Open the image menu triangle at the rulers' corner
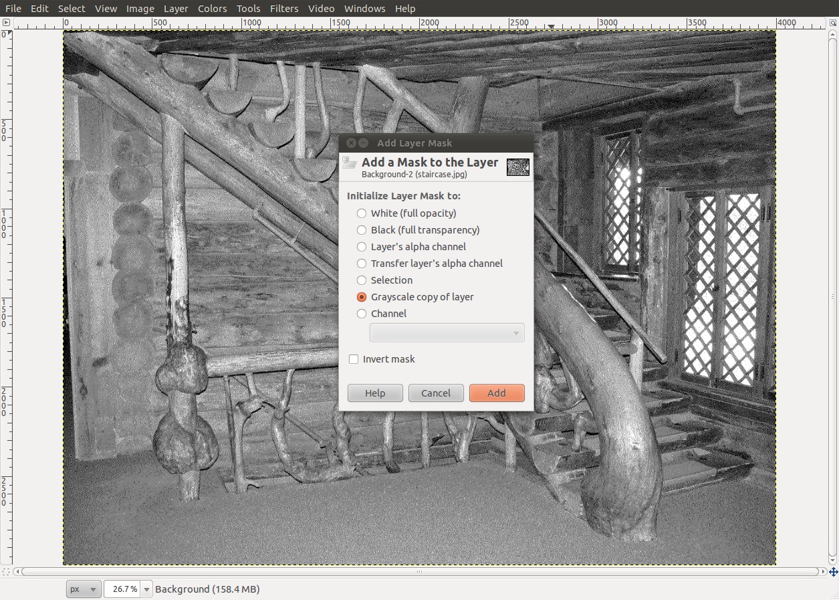Image resolution: width=839 pixels, height=600 pixels. tap(6, 23)
